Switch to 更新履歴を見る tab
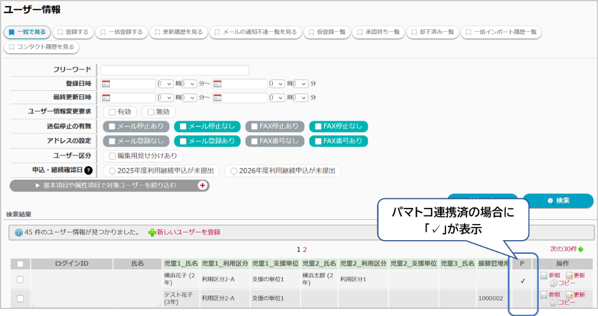Viewport: 598px width, 316px height. click(178, 32)
